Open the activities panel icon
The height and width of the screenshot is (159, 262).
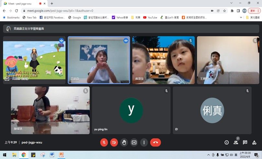(x=255, y=142)
